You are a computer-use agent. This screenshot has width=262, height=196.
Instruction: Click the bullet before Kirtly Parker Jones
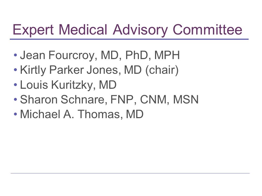[x=16, y=70]
